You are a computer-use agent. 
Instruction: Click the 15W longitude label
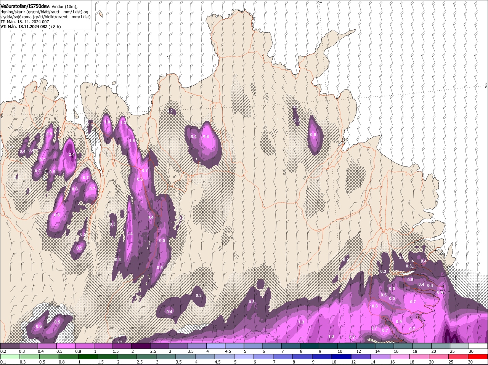click(x=319, y=2)
